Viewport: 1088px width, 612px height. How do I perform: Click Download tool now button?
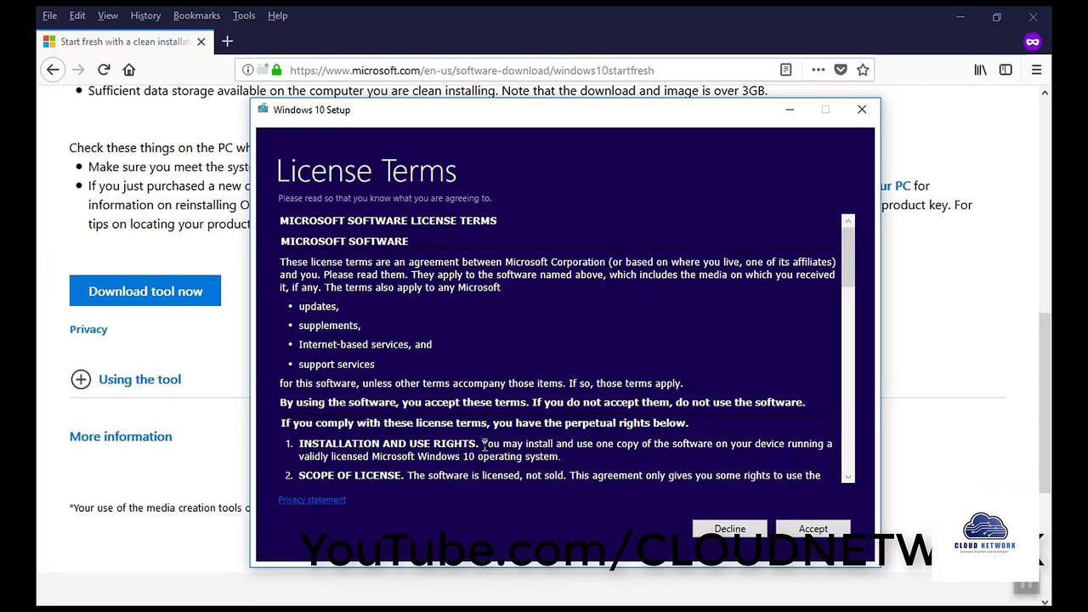tap(145, 291)
